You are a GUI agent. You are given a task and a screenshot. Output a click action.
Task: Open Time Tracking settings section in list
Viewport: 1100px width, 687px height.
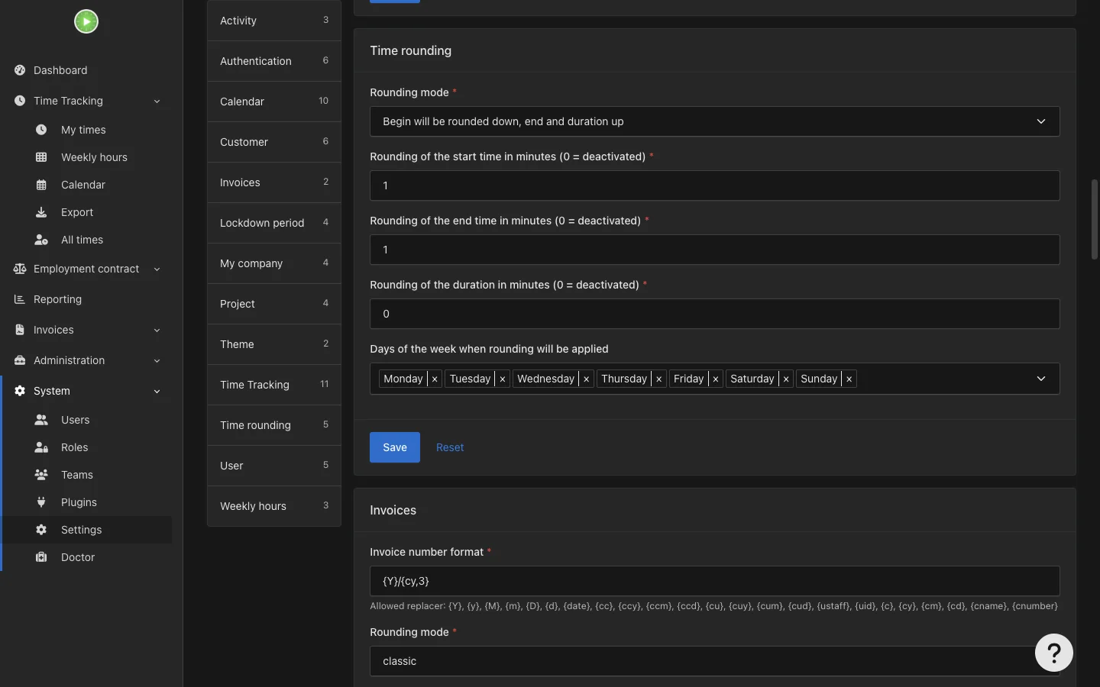pos(274,385)
